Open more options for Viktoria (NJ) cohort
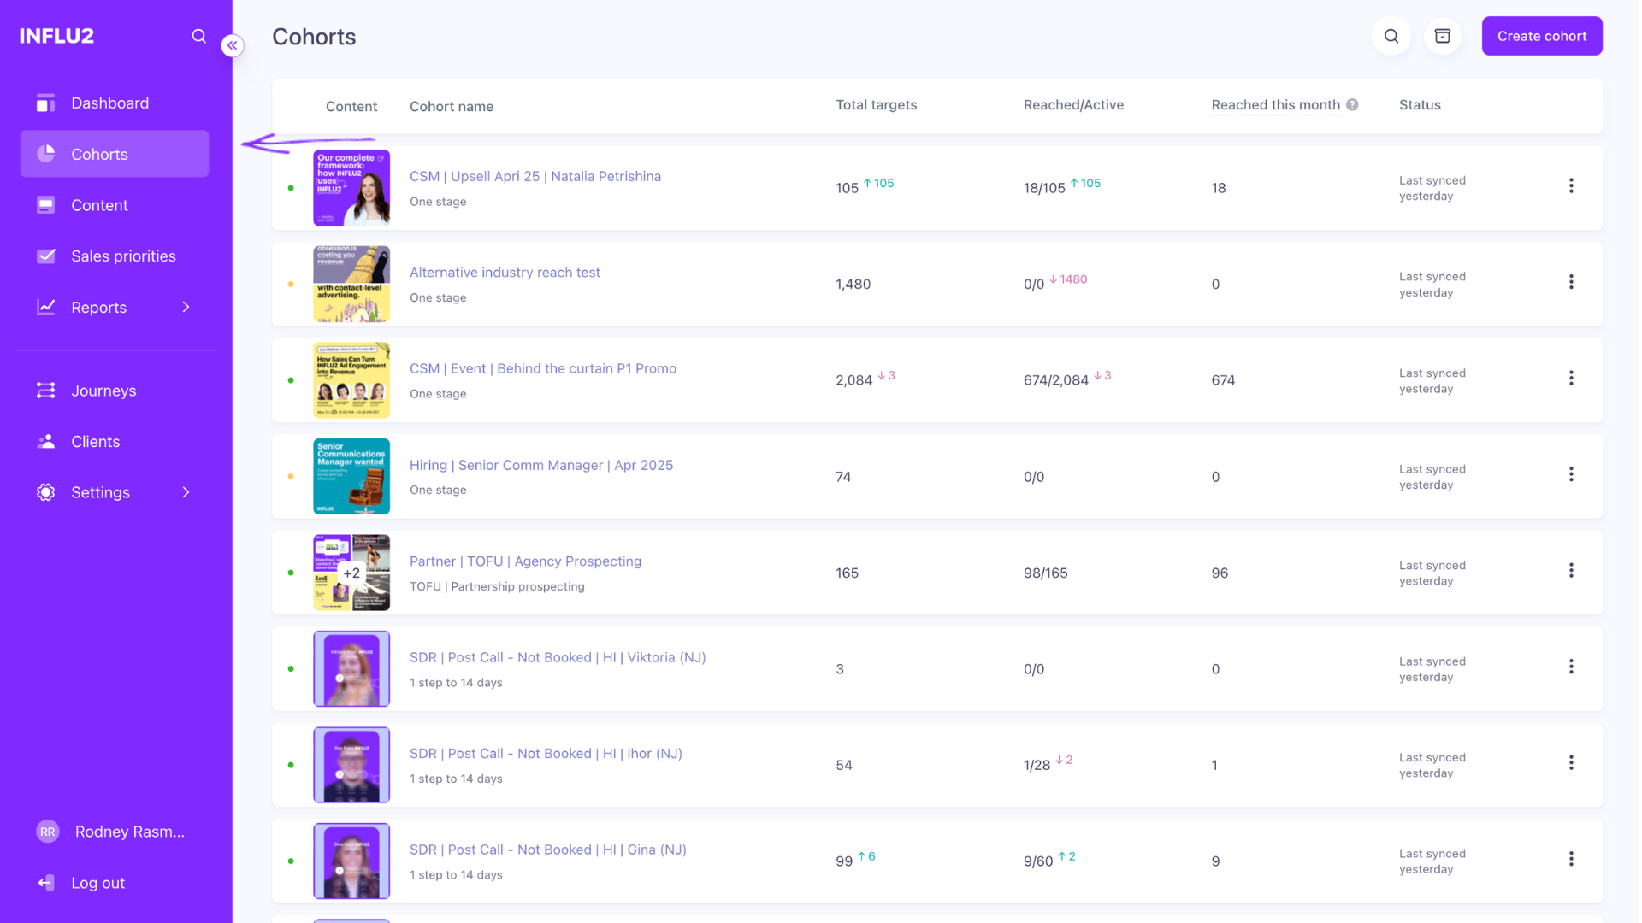 tap(1571, 667)
